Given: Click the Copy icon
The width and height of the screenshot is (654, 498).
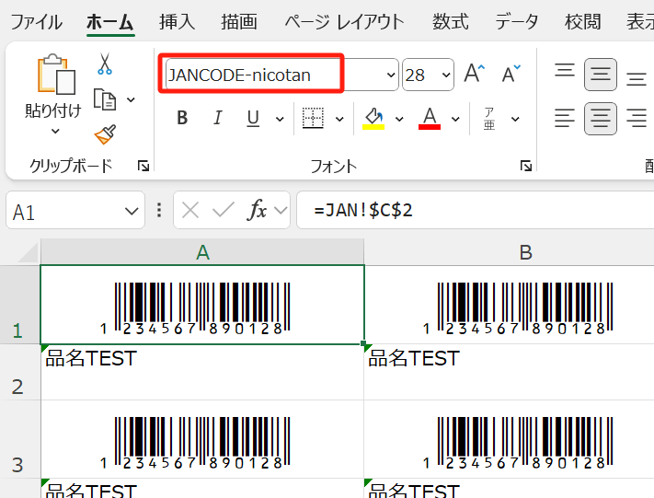Looking at the screenshot, I should pos(105,99).
